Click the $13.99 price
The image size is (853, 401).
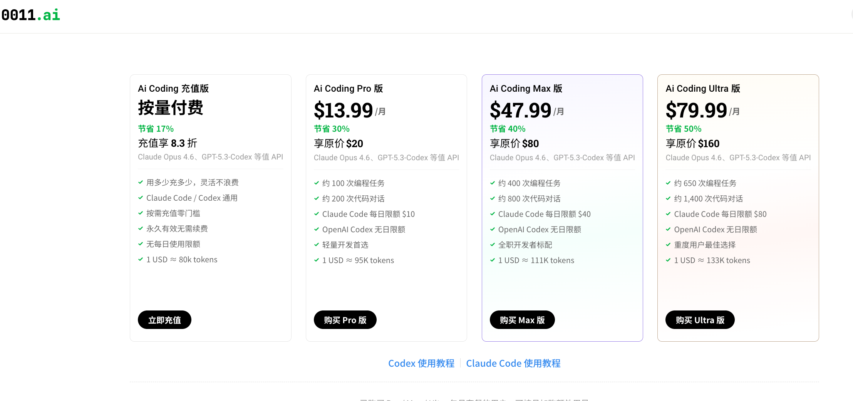[x=343, y=110]
